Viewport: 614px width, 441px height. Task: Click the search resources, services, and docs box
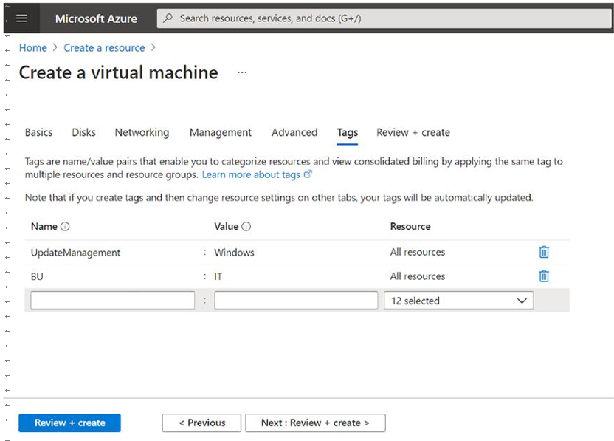pos(384,18)
